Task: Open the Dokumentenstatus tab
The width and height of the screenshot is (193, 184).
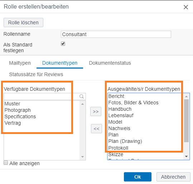Action: click(110, 63)
